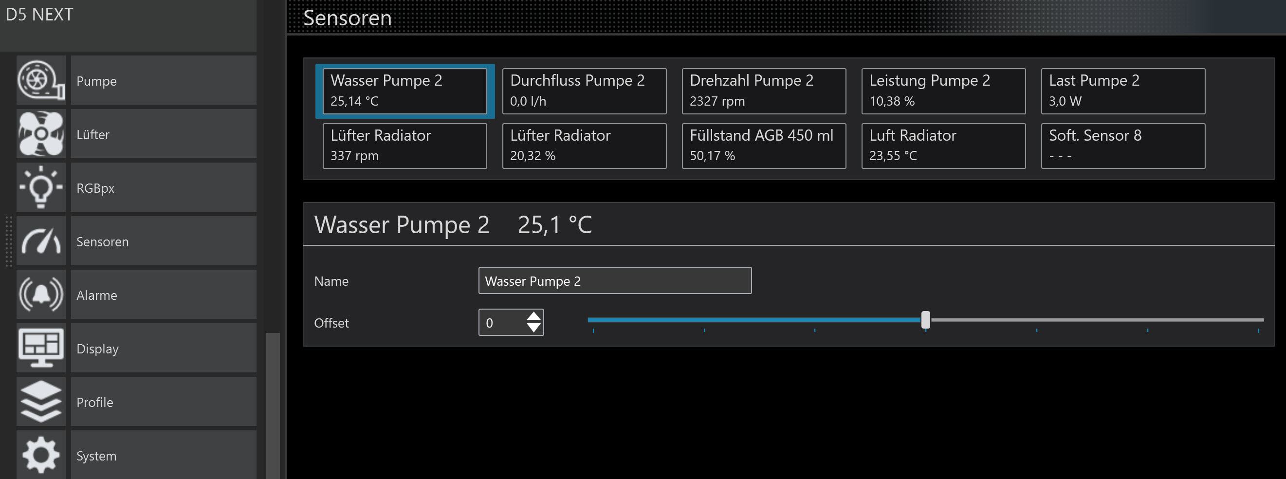The image size is (1286, 479).
Task: Click the Sensoren gauge icon
Action: click(x=41, y=241)
